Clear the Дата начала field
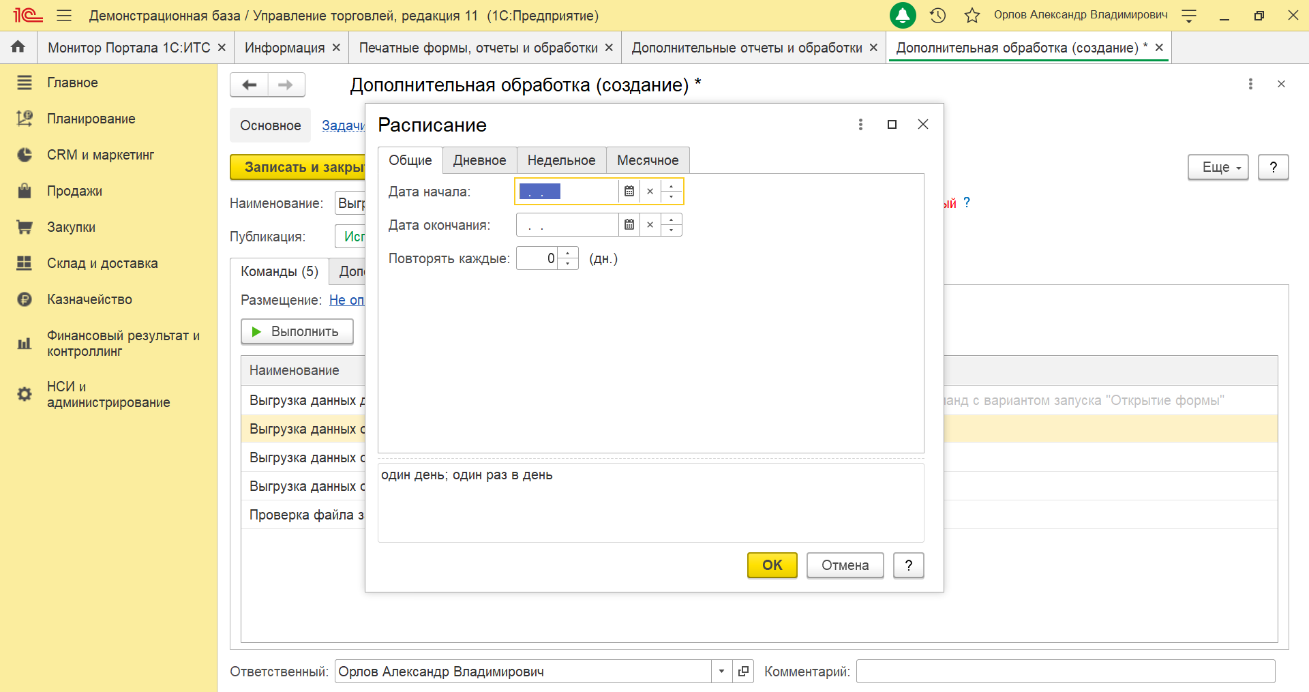Image resolution: width=1309 pixels, height=692 pixels. [650, 192]
